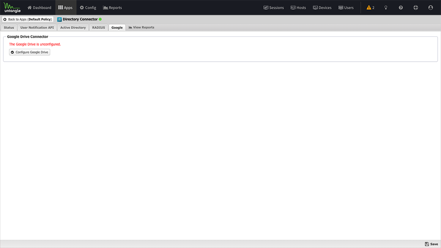This screenshot has width=441, height=248.
Task: Click the Google Drive Connector heading
Action: 28,36
